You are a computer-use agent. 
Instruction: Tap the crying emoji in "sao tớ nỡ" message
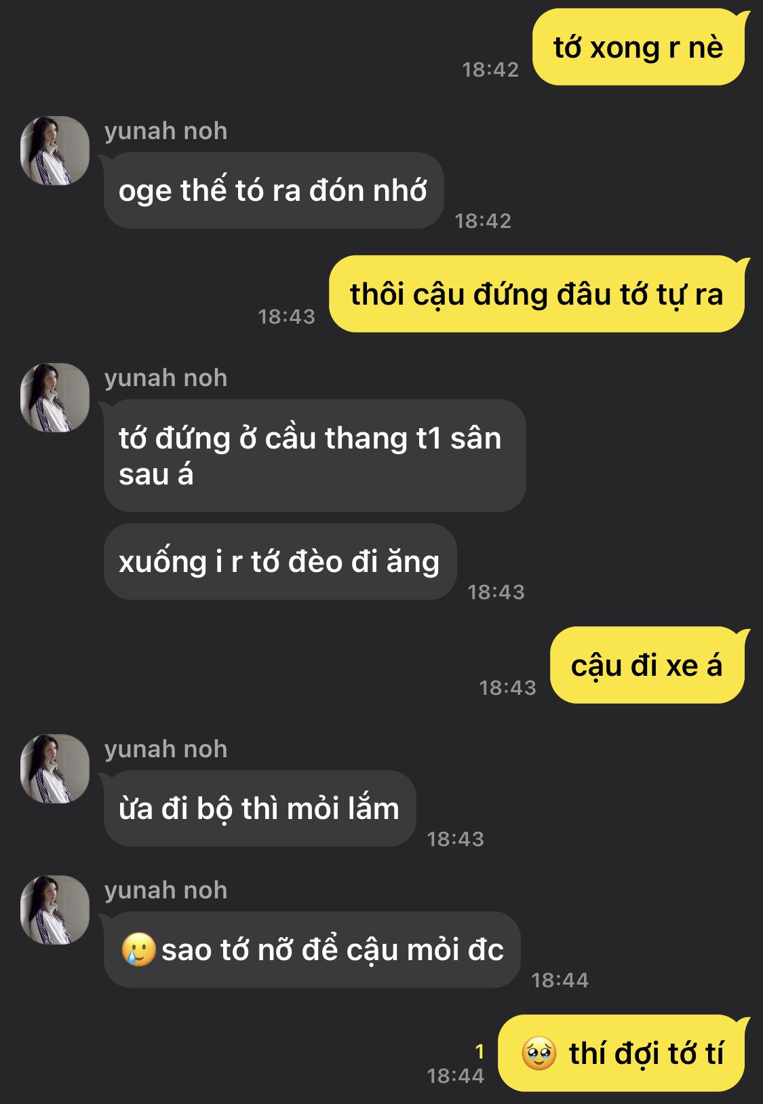point(138,949)
